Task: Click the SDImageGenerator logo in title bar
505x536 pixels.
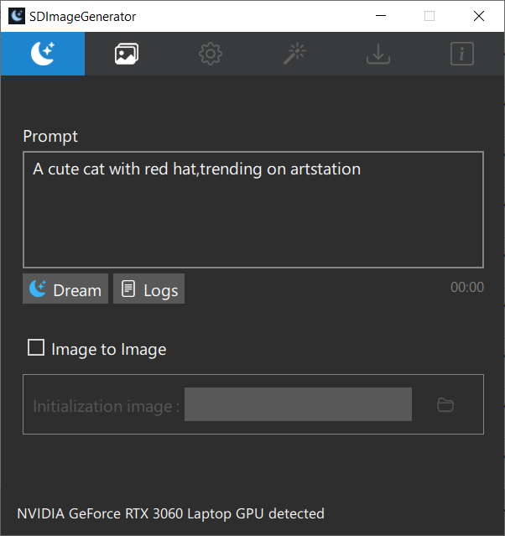Action: click(17, 16)
